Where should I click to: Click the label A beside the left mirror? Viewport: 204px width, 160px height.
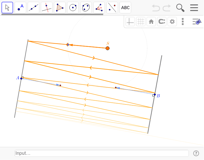(18, 78)
